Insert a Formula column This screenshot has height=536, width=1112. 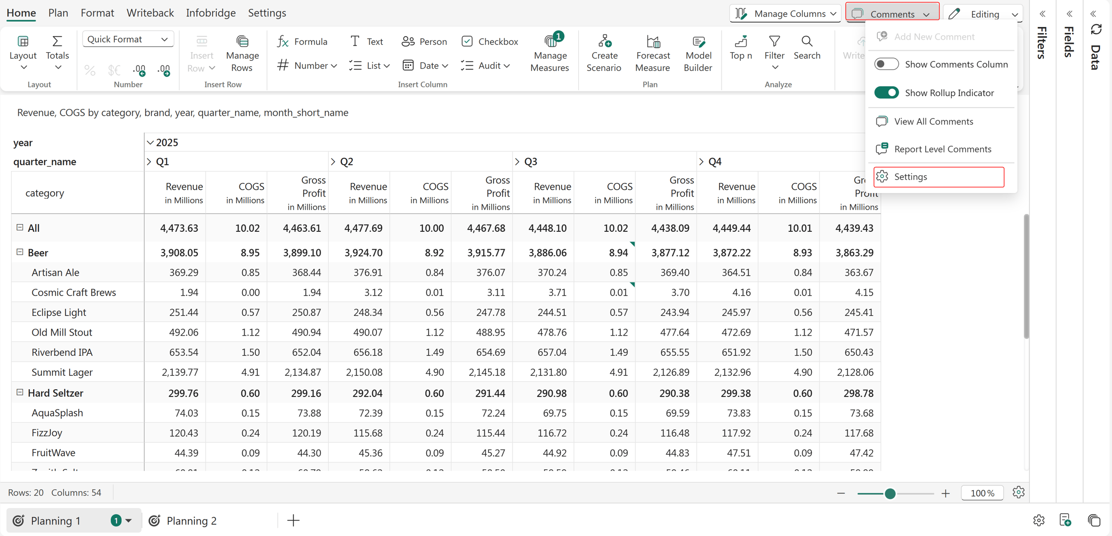point(302,42)
